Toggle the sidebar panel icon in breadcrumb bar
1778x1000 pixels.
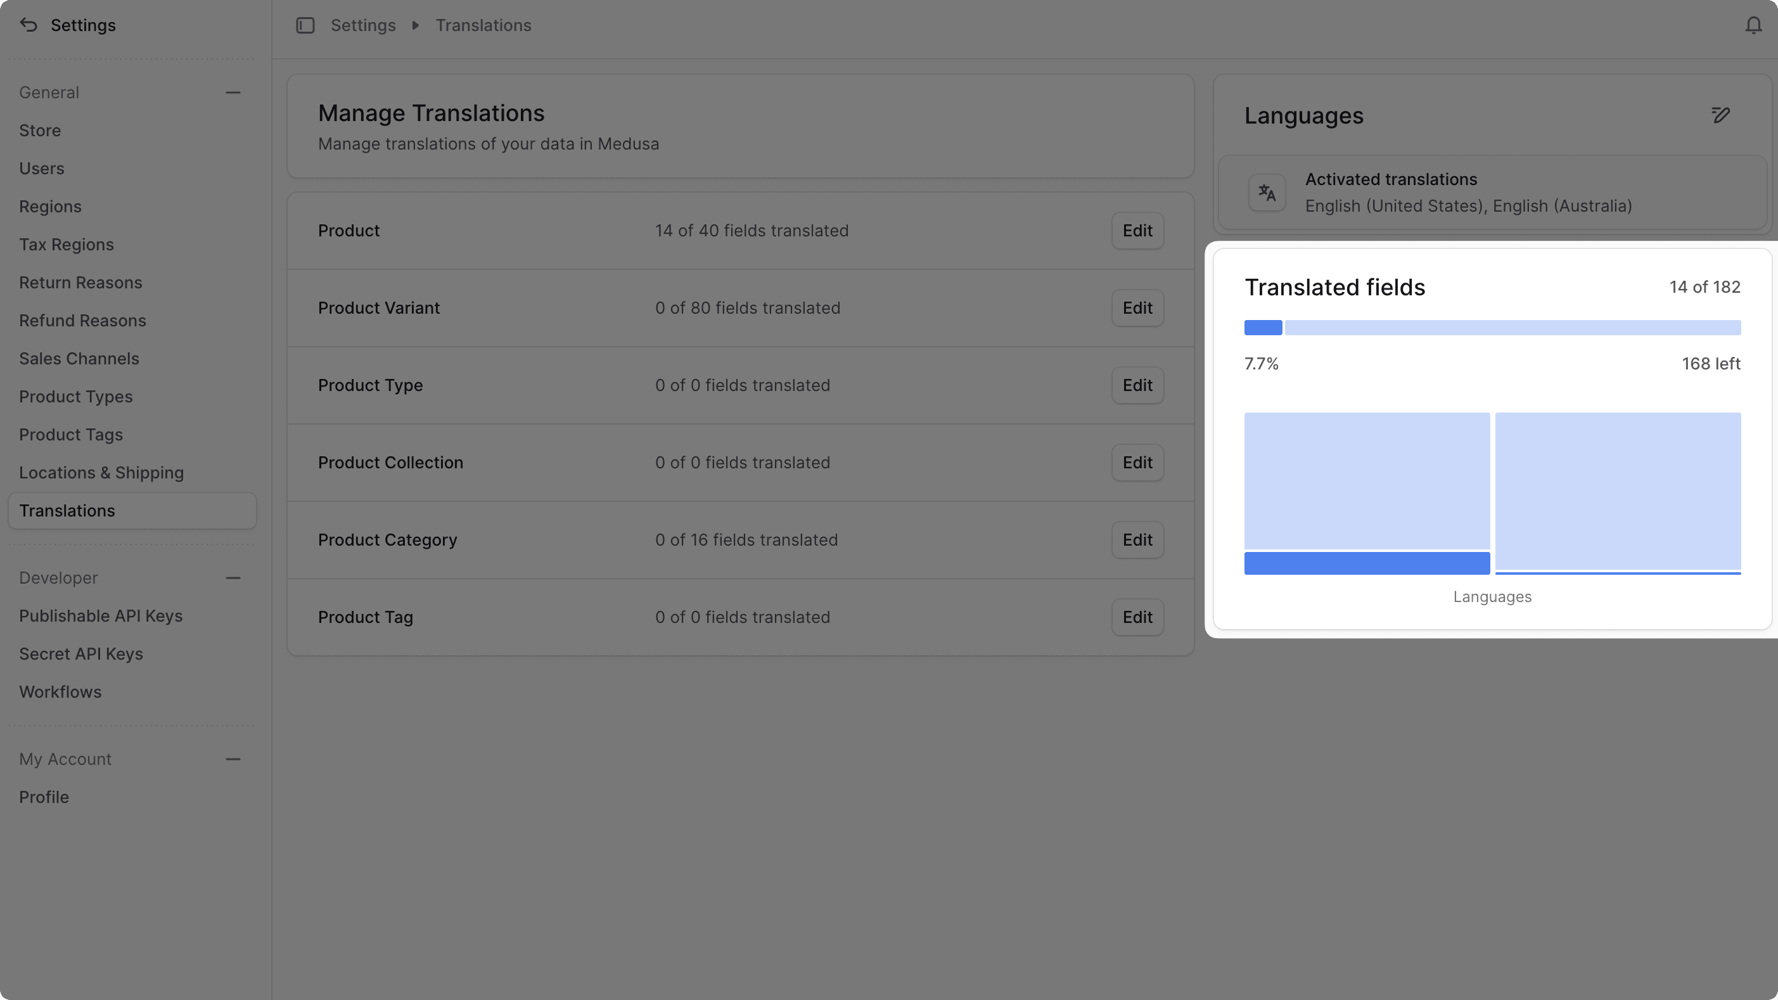[x=305, y=25]
